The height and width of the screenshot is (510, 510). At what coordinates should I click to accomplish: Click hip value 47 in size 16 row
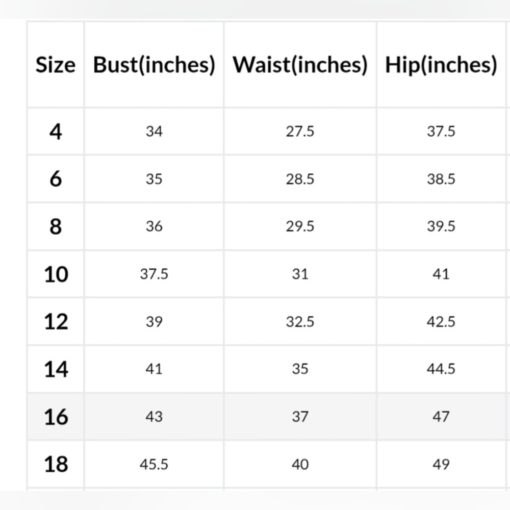(441, 417)
